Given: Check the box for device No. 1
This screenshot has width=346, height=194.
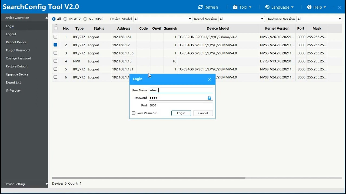Looking at the screenshot, I should pyautogui.click(x=55, y=37).
